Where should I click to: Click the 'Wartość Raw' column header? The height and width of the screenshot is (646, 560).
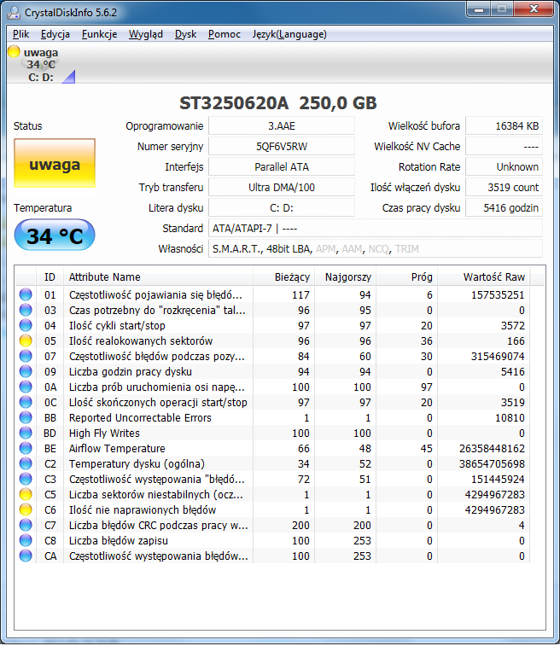click(x=484, y=276)
